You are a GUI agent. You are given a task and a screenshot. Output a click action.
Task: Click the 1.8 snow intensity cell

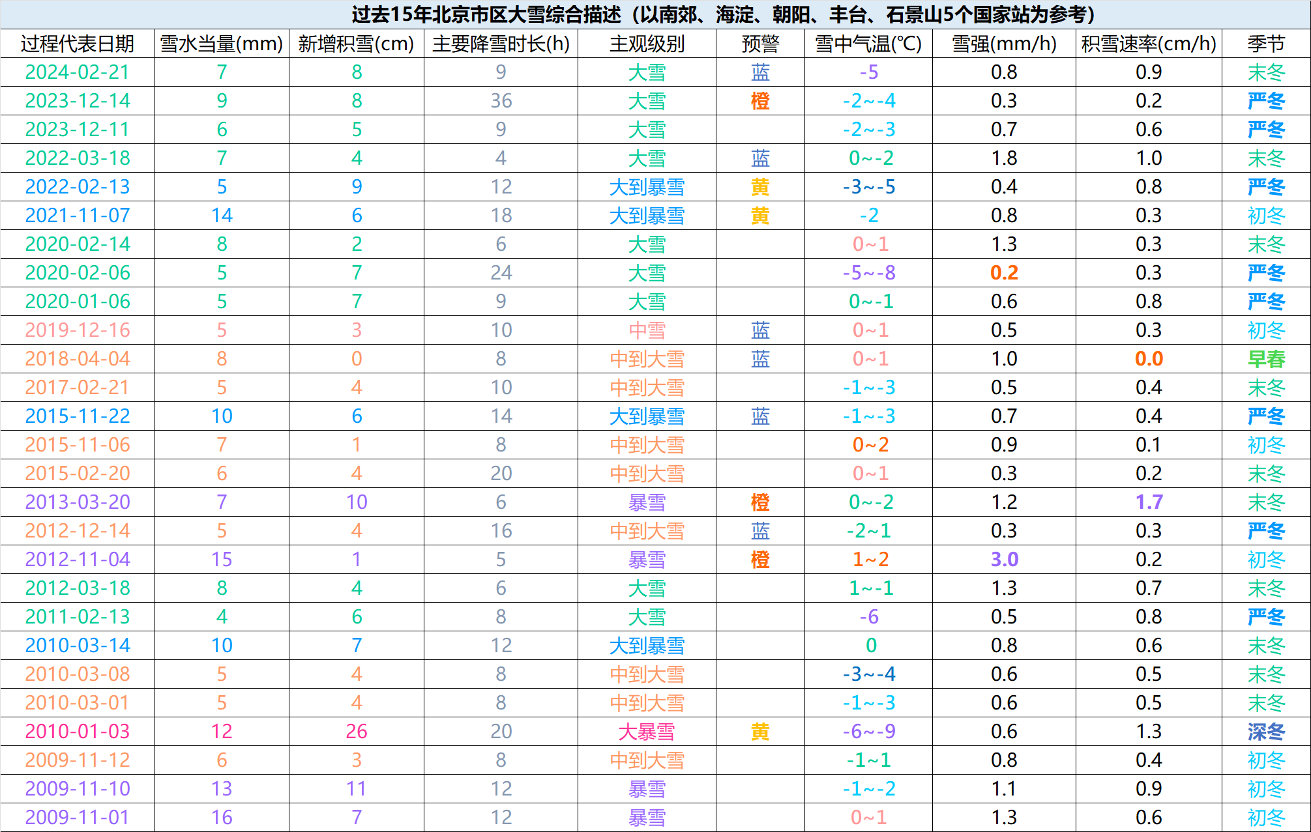tap(1004, 158)
